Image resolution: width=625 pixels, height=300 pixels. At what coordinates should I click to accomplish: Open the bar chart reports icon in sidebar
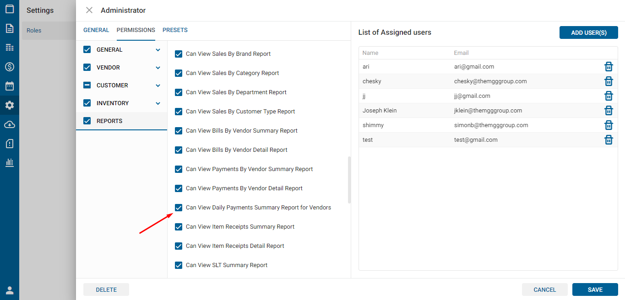10,163
